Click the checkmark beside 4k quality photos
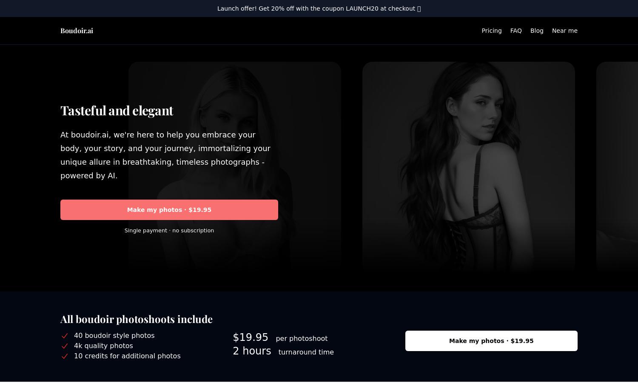The width and height of the screenshot is (638, 383). click(65, 346)
